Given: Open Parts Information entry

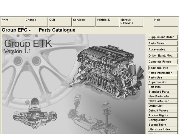Looking at the screenshot, I should (163, 73).
